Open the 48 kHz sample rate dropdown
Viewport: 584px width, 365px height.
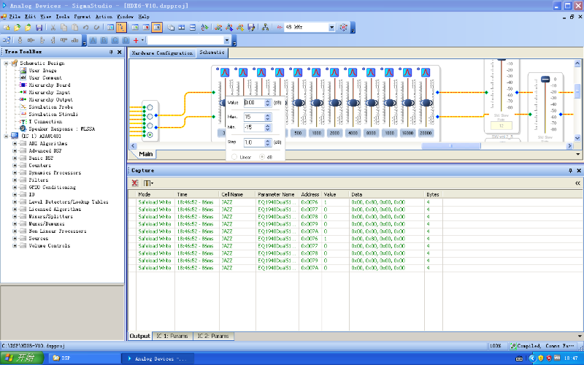332,27
